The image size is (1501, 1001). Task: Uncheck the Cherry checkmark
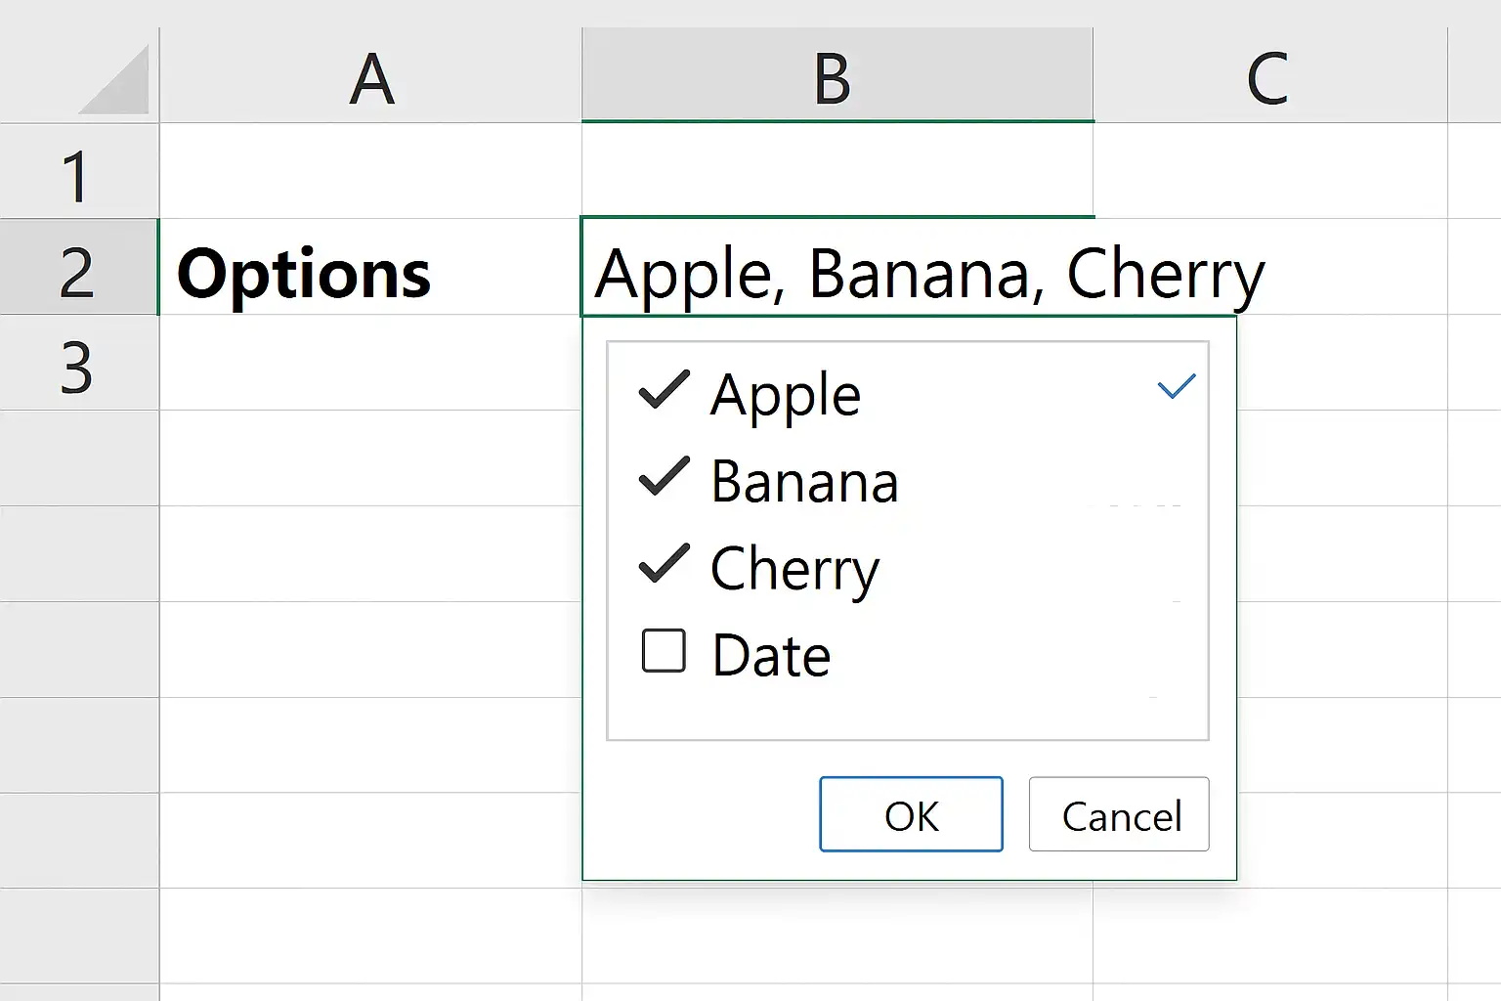tap(664, 564)
